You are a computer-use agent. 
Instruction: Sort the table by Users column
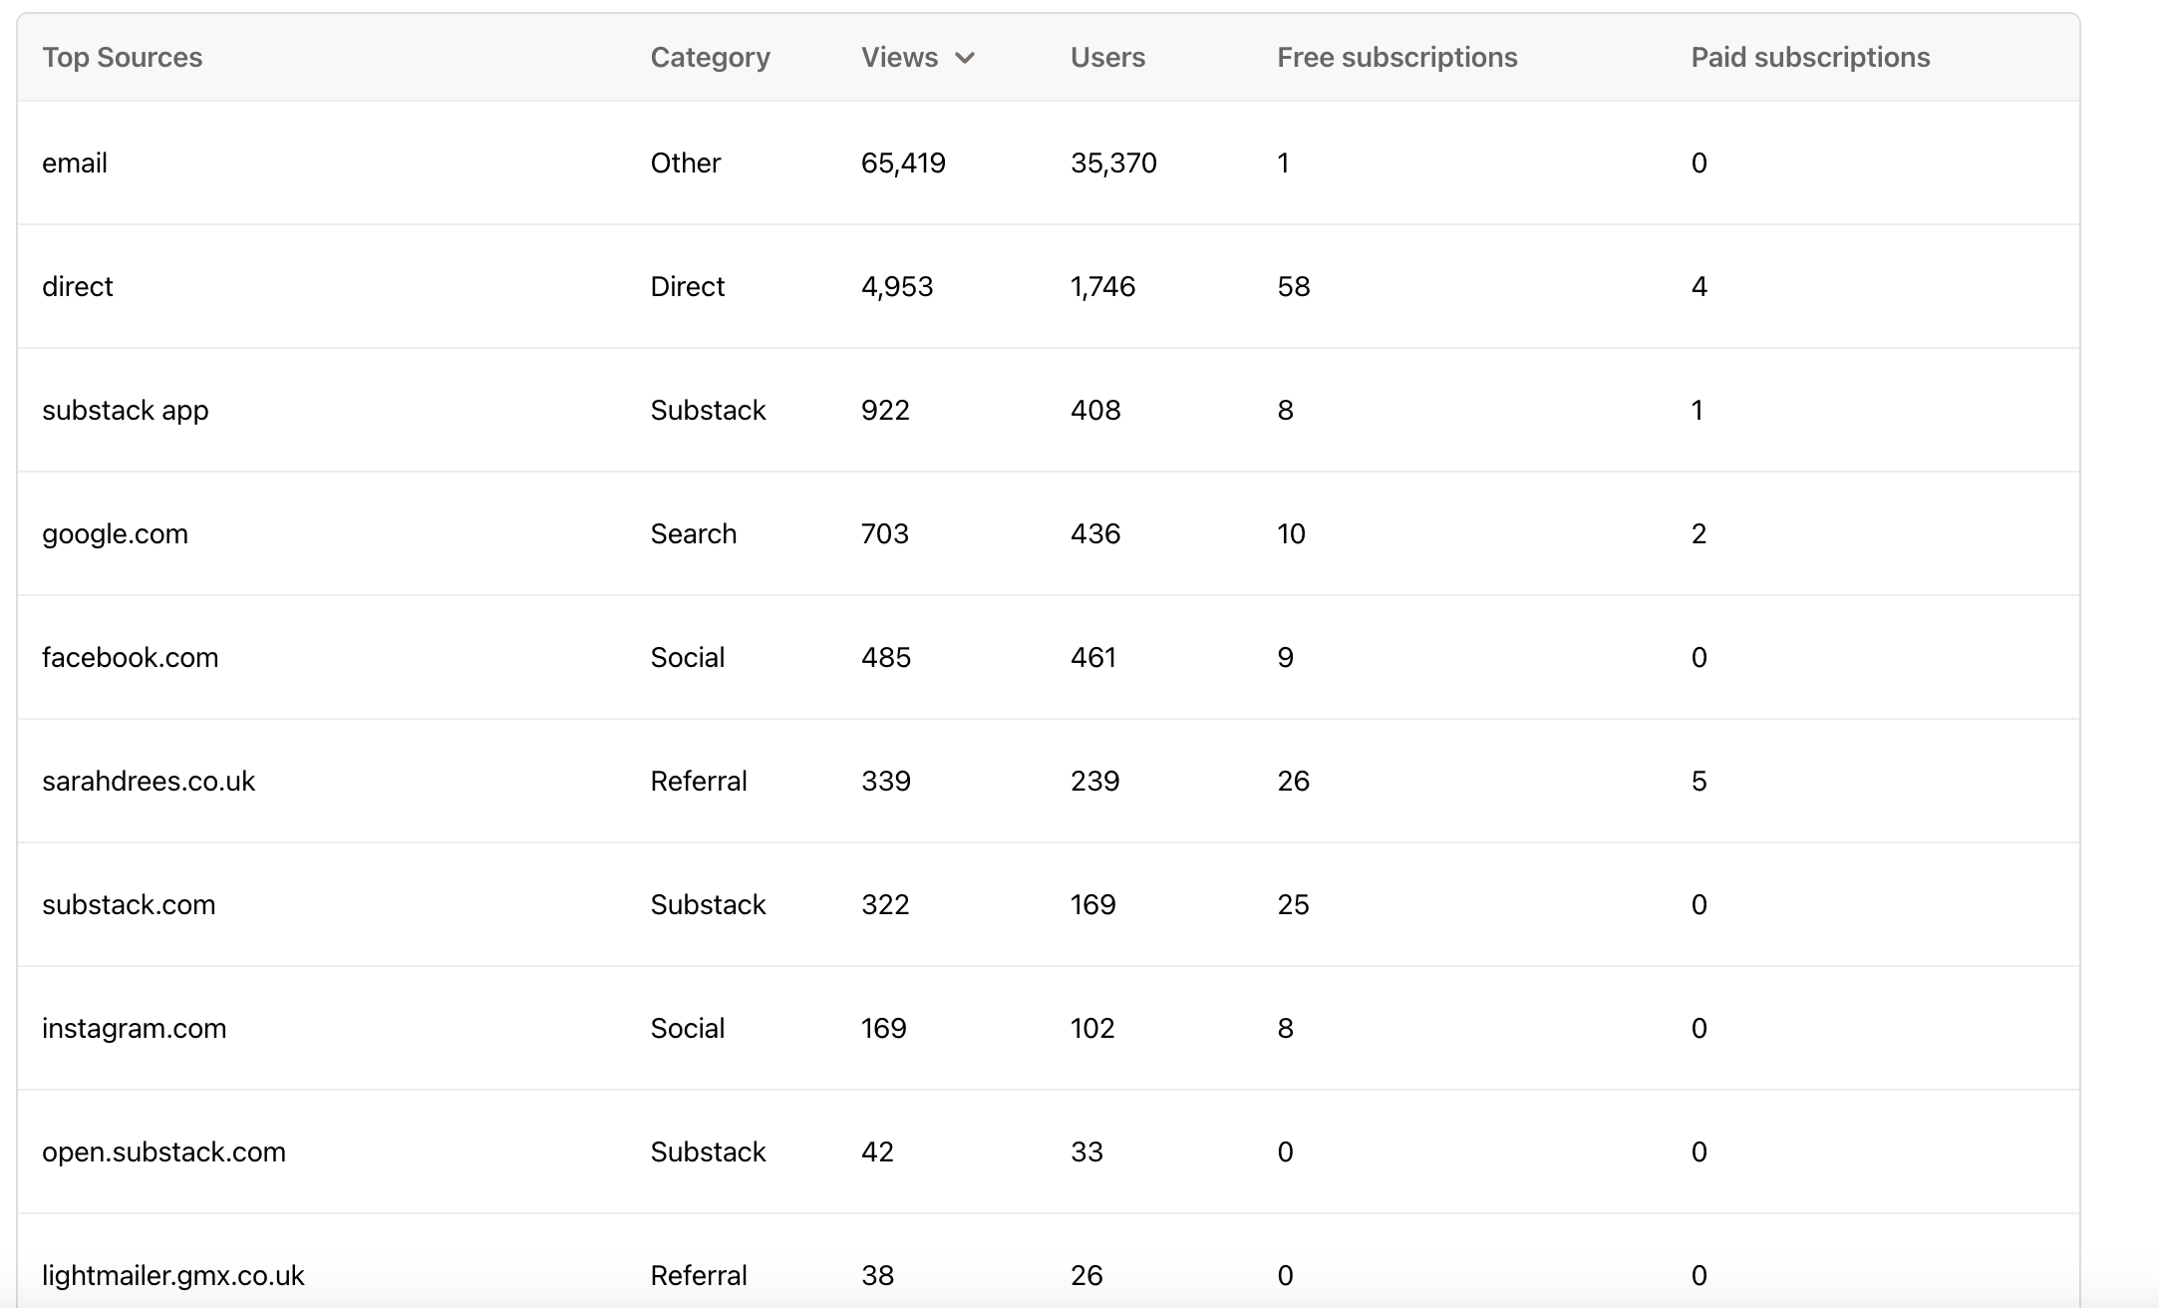[x=1107, y=58]
